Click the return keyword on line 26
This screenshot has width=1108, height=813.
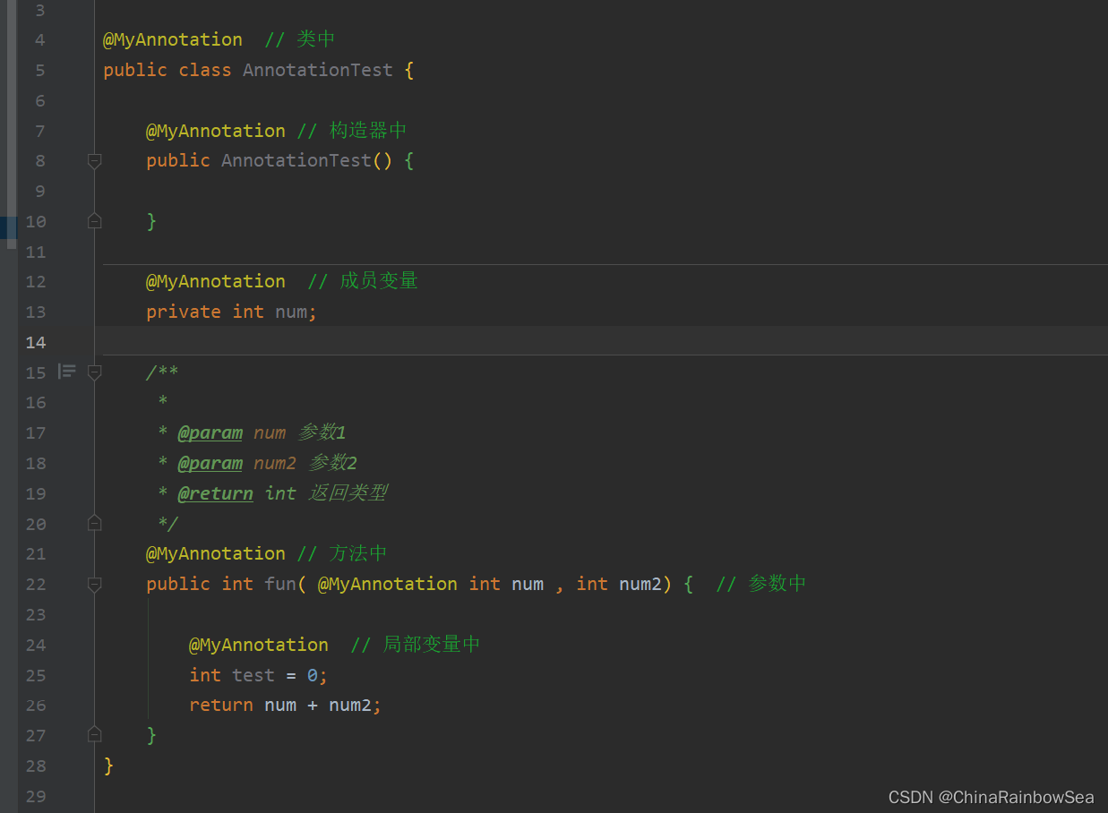click(221, 706)
